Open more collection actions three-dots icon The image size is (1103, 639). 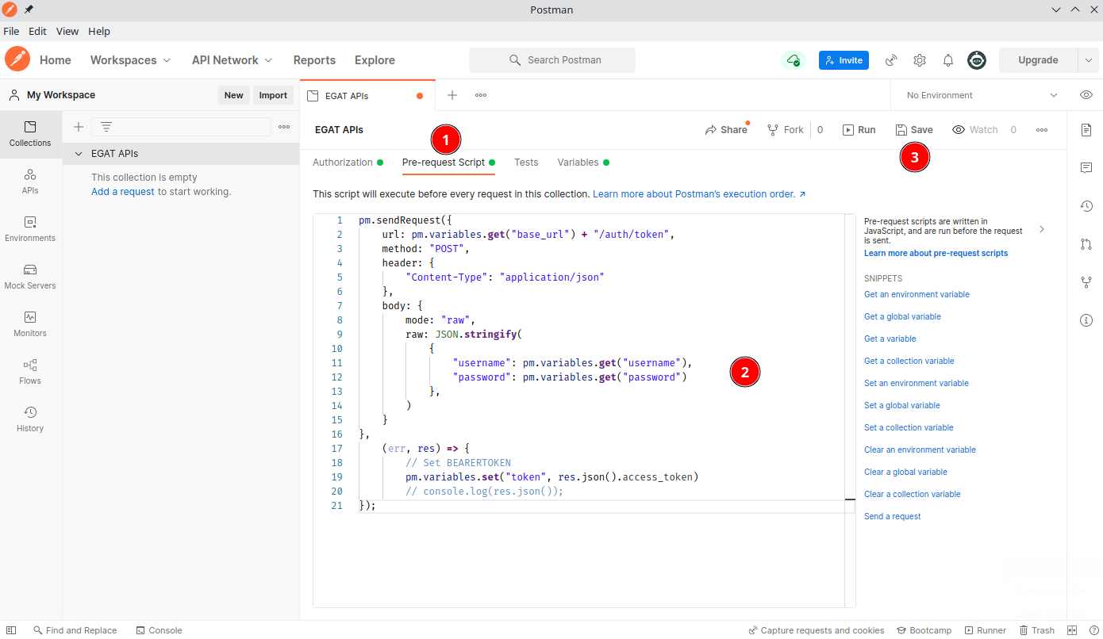1042,130
